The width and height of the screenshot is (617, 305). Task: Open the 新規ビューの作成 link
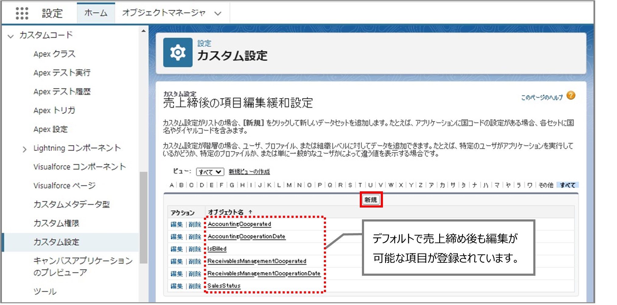(x=249, y=172)
